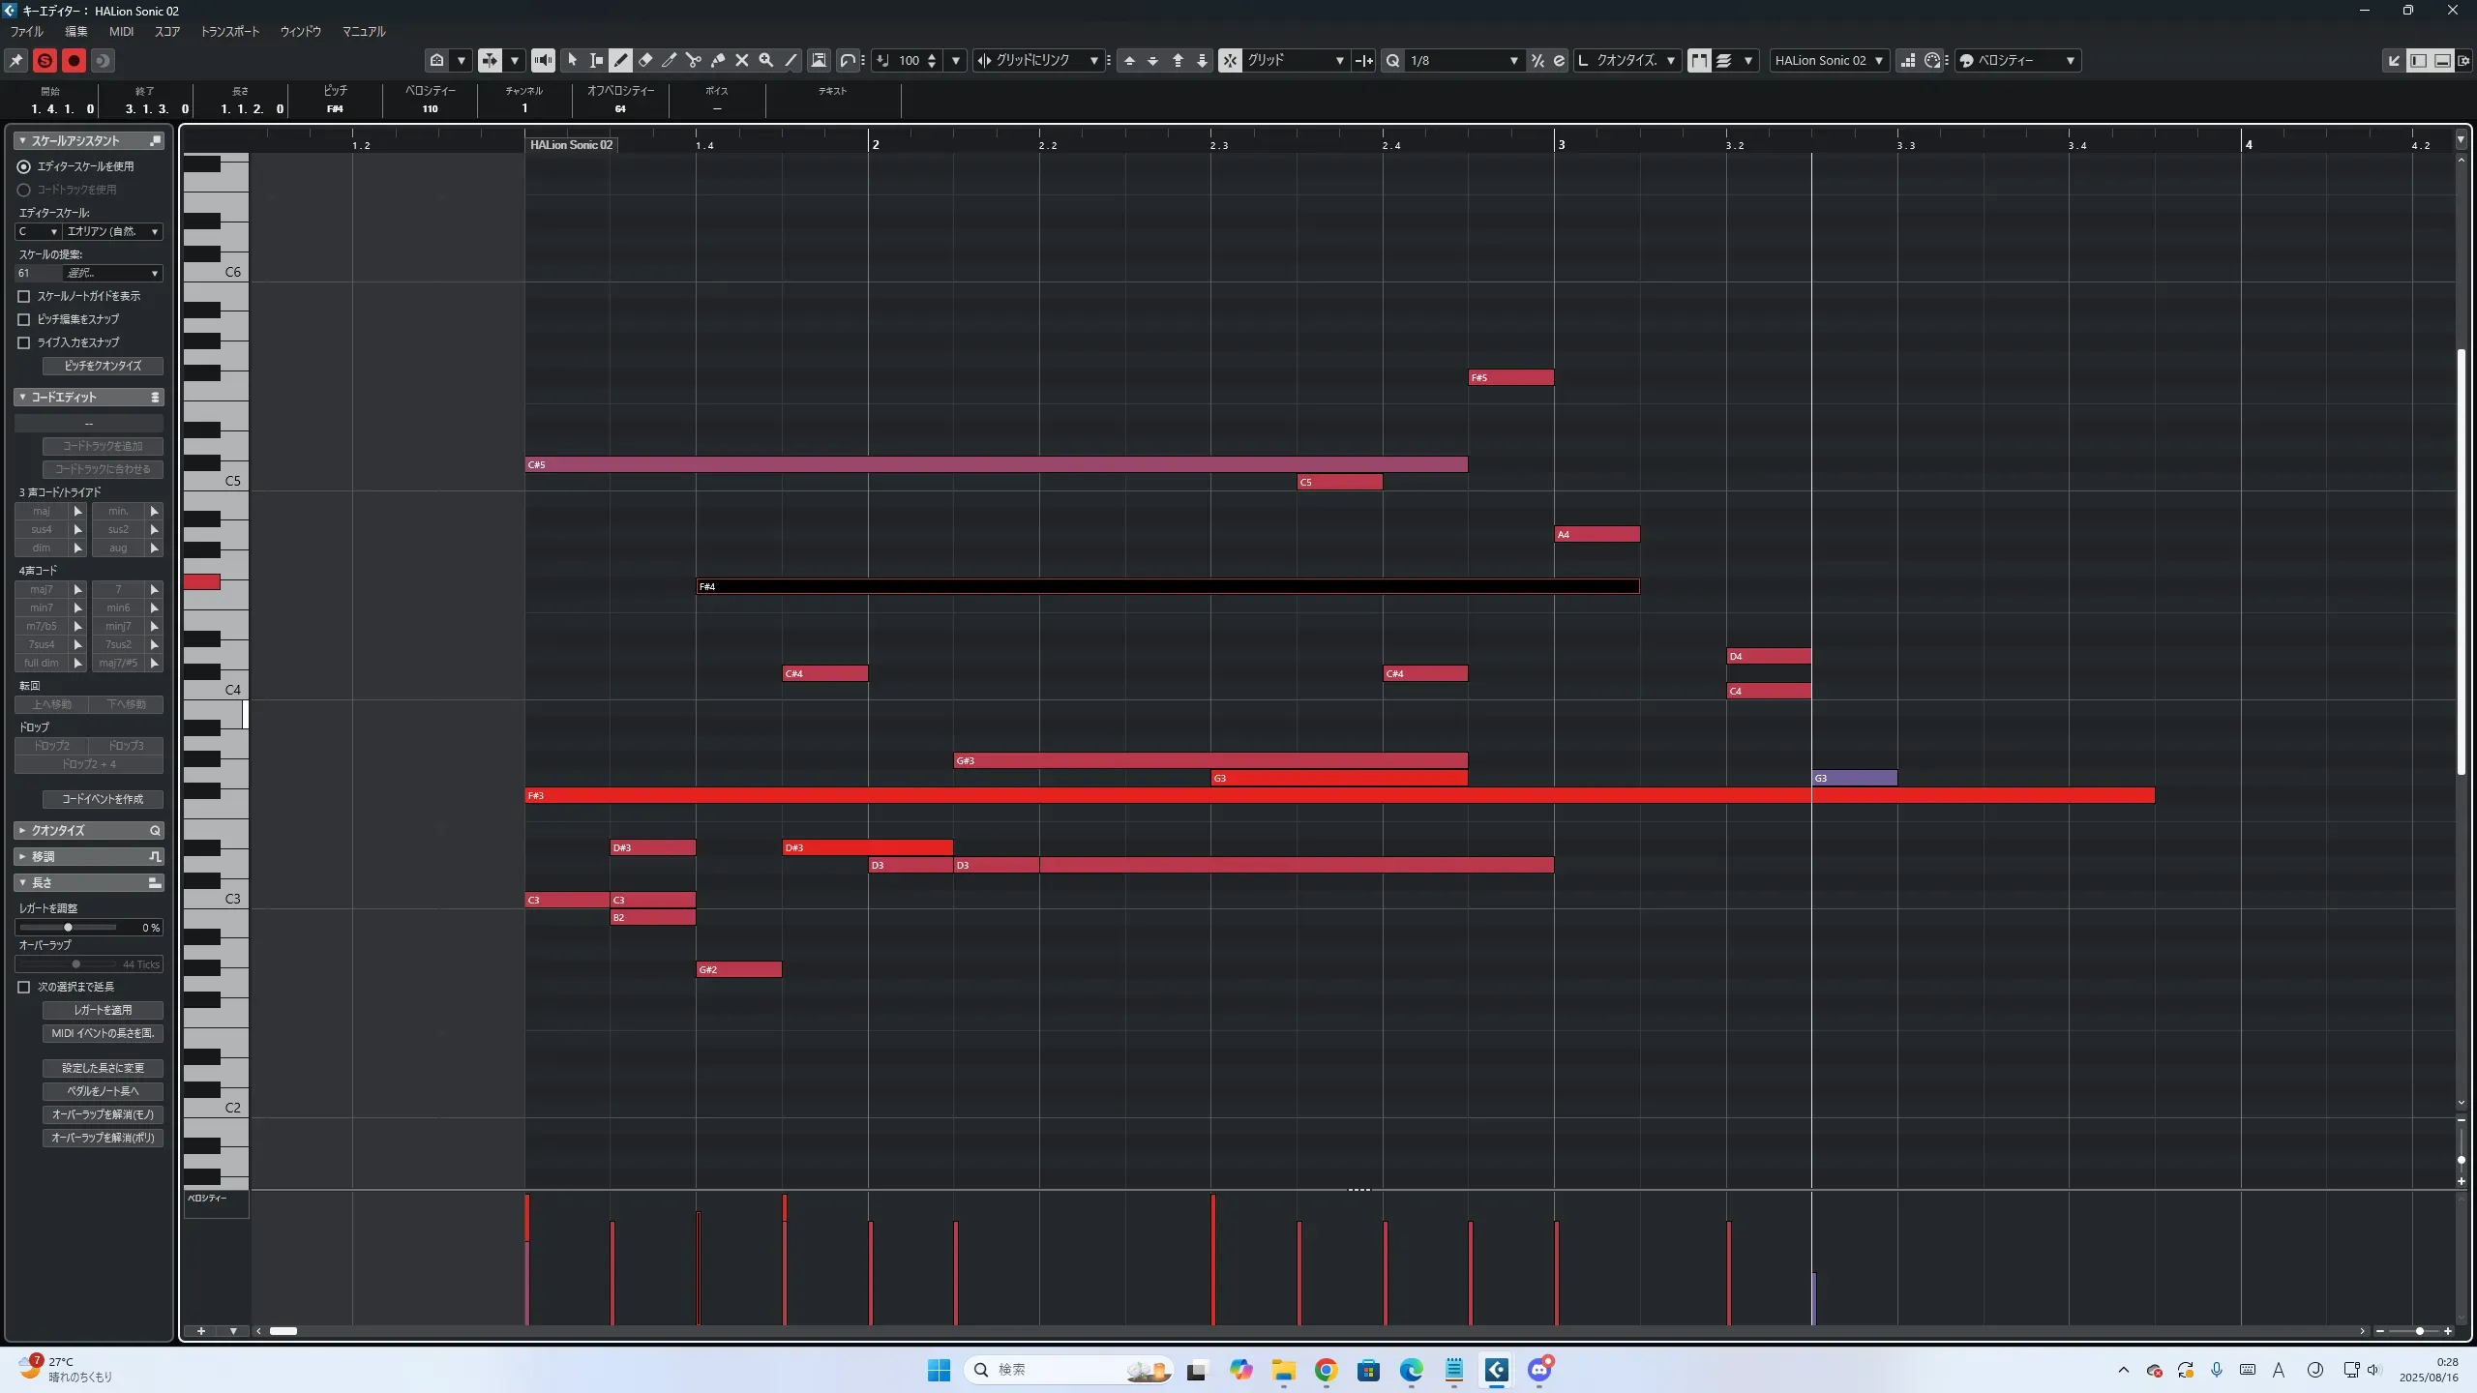2477x1393 pixels.
Task: Enable スケールノートガイドを表示 checkbox
Action: [x=24, y=296]
